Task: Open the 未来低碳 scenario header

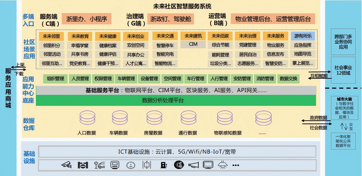Action: [220, 36]
